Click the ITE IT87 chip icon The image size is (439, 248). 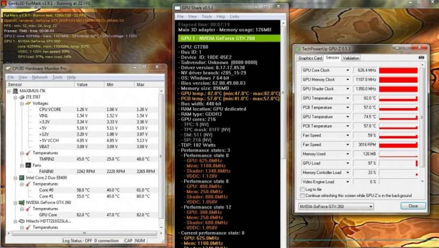[22, 97]
